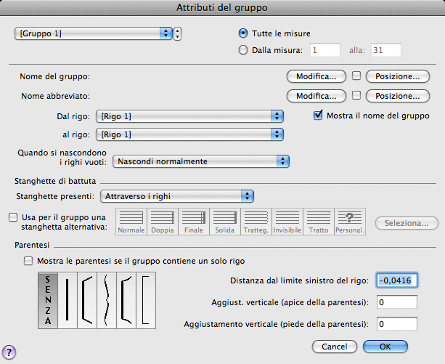
Task: Select the Normale barline icon
Action: pos(131,221)
